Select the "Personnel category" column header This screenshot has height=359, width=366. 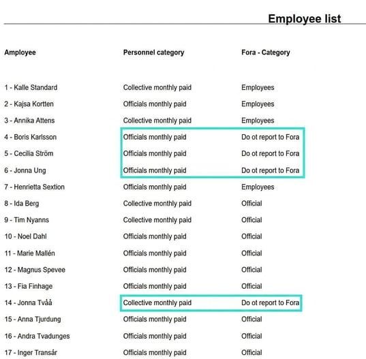click(x=153, y=52)
